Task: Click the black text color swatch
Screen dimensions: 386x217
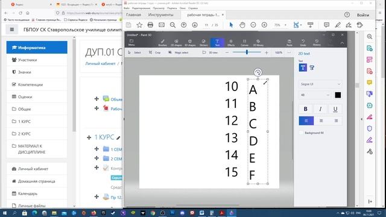Action: (x=338, y=95)
